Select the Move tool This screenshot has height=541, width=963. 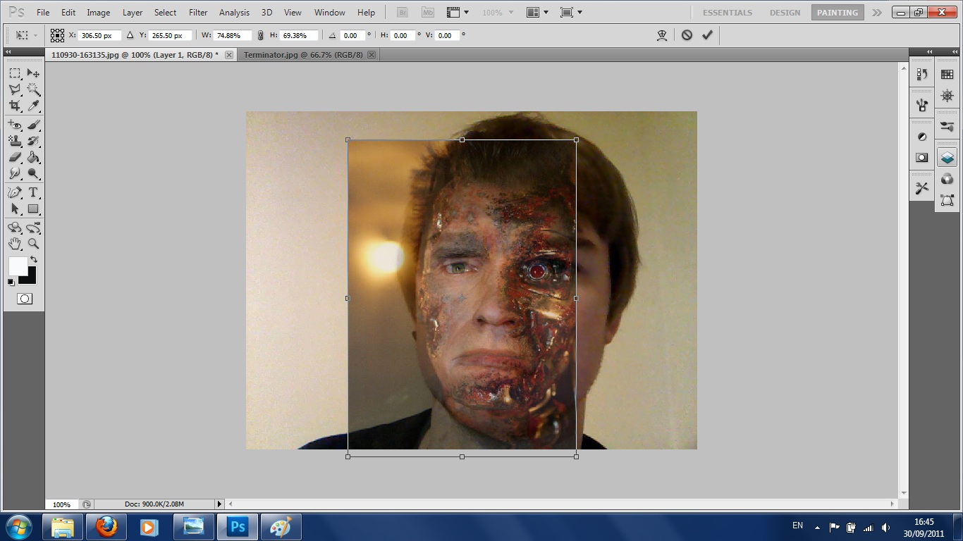(x=33, y=73)
